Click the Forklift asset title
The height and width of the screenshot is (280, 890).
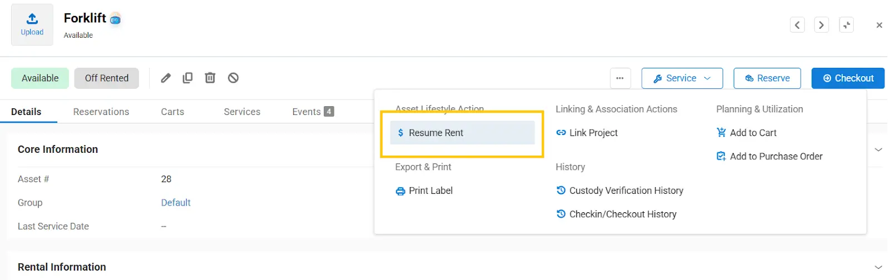(x=85, y=18)
